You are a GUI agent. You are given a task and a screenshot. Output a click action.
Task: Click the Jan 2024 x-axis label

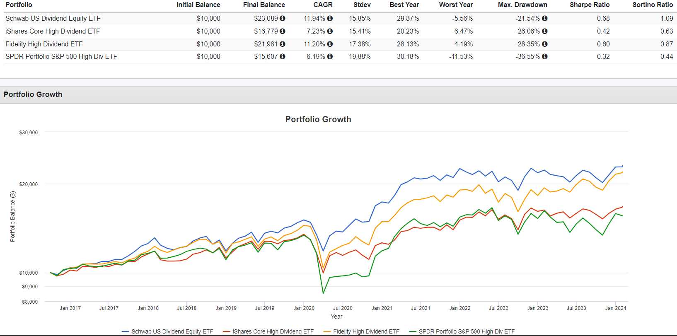[x=616, y=308]
